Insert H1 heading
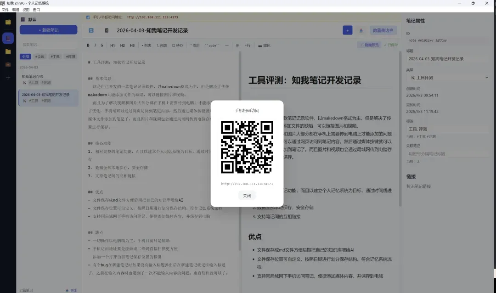 [x=113, y=45]
